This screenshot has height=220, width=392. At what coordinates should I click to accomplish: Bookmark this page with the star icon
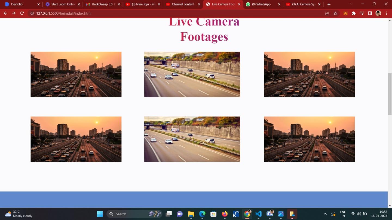[335, 13]
